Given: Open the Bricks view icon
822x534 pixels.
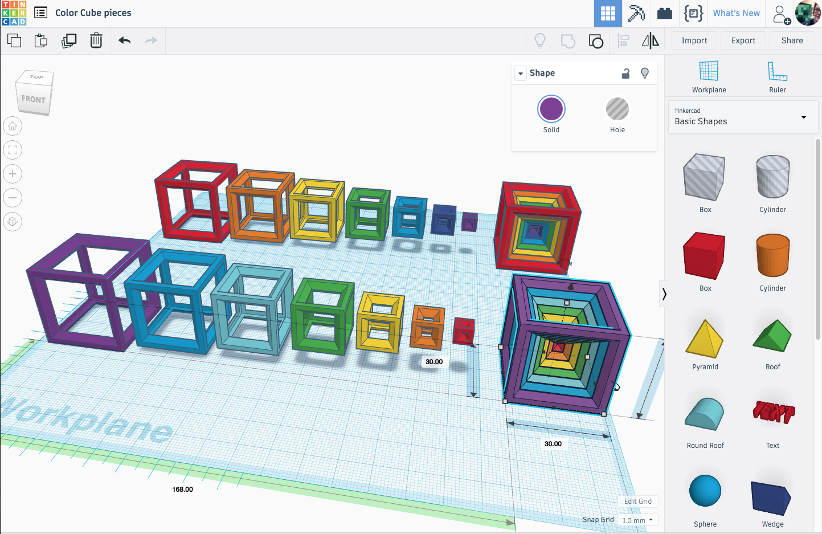Looking at the screenshot, I should [x=664, y=13].
